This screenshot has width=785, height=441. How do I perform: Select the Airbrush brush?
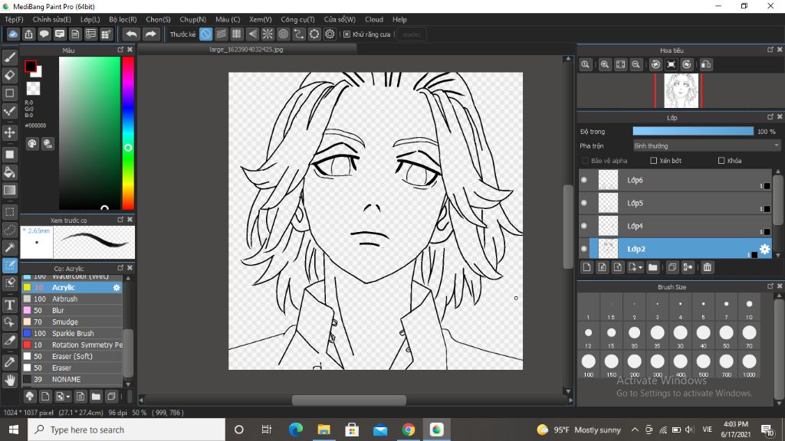click(72, 299)
